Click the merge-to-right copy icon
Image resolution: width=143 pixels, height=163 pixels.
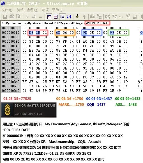coord(108,17)
